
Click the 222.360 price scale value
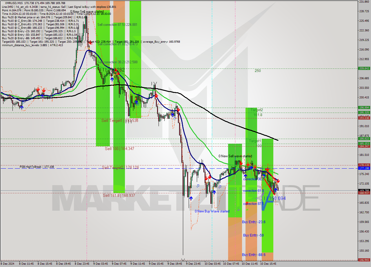click(x=364, y=30)
